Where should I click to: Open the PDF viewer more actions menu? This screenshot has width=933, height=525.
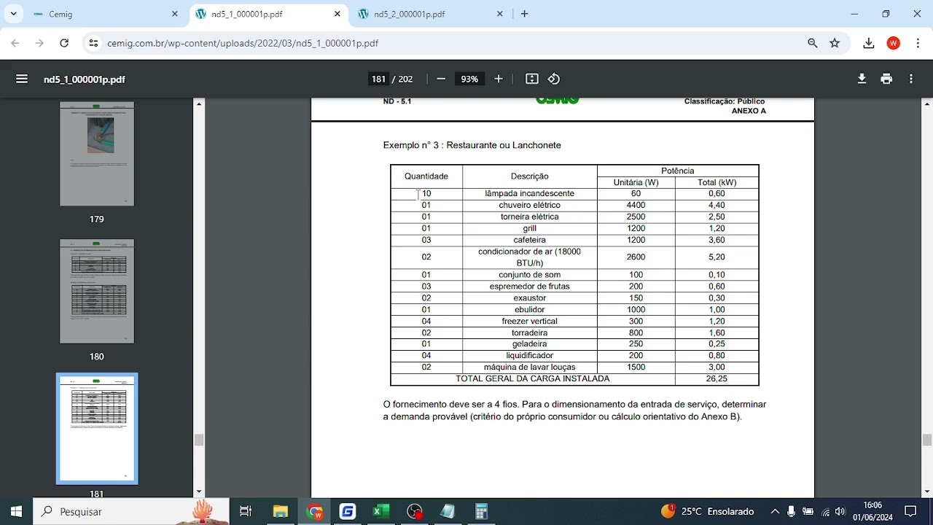[911, 79]
